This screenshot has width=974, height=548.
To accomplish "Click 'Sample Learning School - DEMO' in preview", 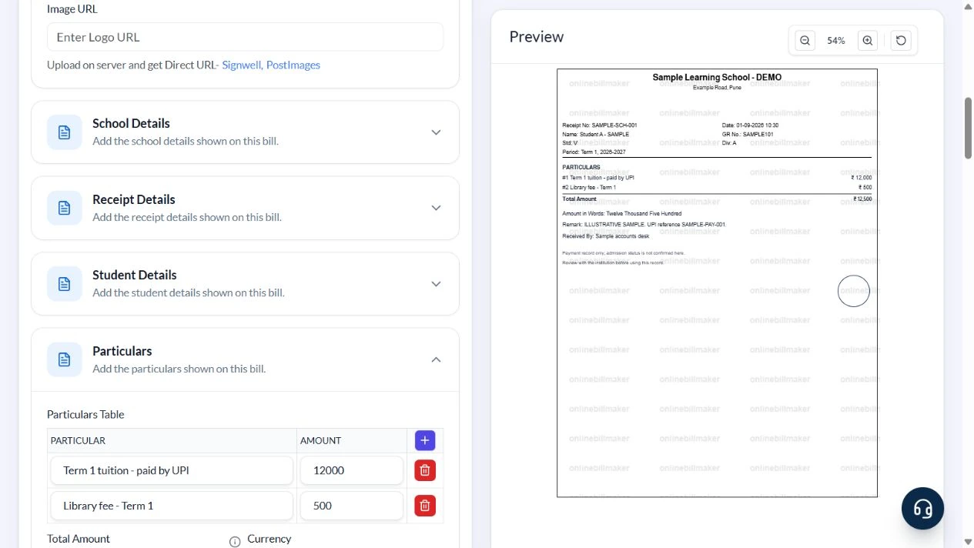I will (717, 78).
